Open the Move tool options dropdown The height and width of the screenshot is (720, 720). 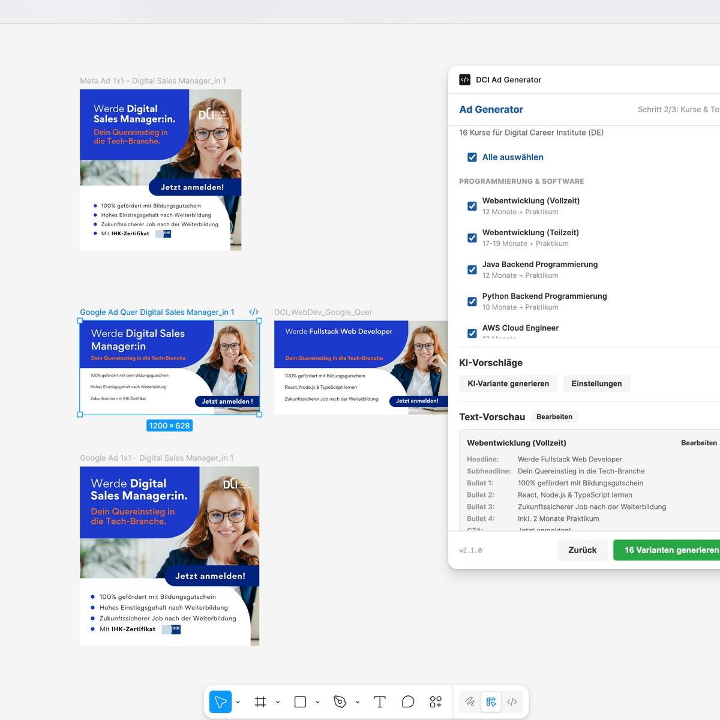point(238,702)
